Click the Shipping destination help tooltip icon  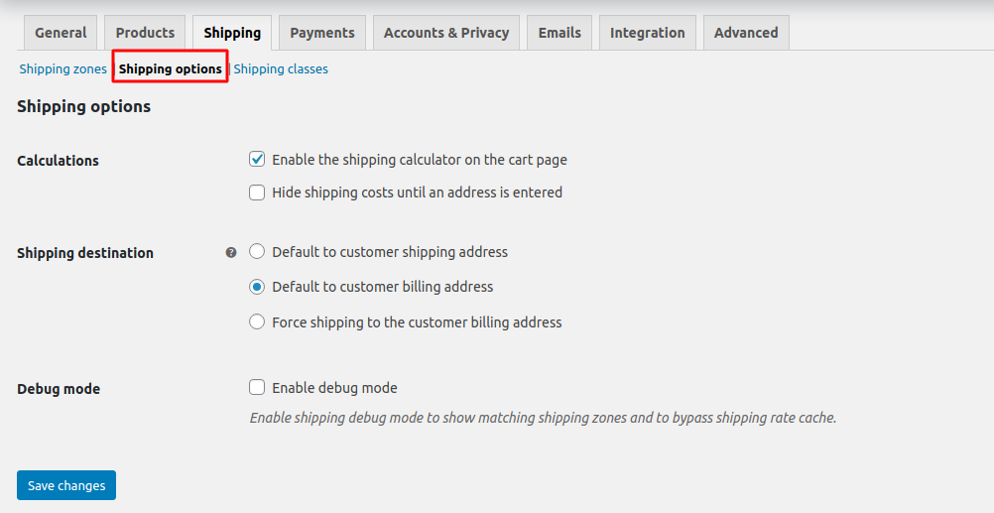click(x=231, y=253)
